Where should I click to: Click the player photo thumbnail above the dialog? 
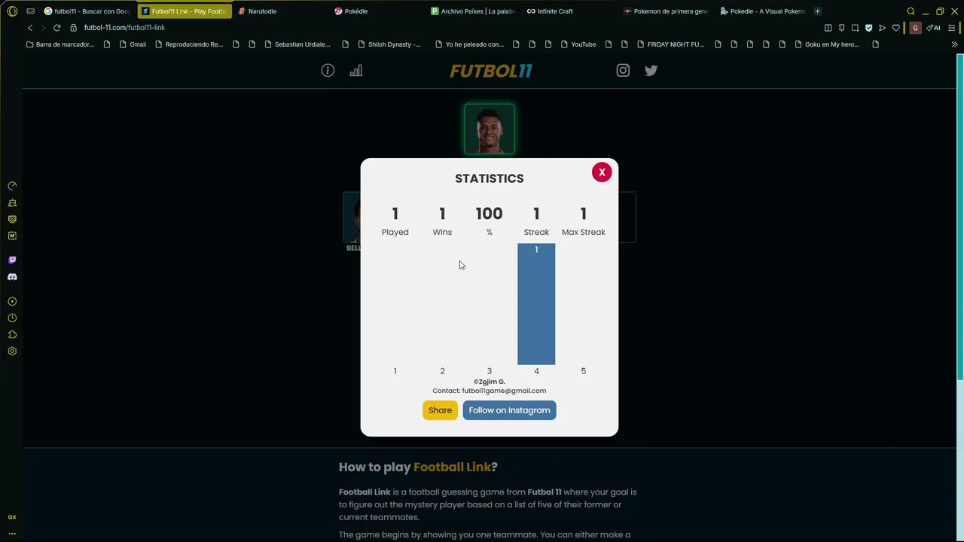[x=490, y=129]
